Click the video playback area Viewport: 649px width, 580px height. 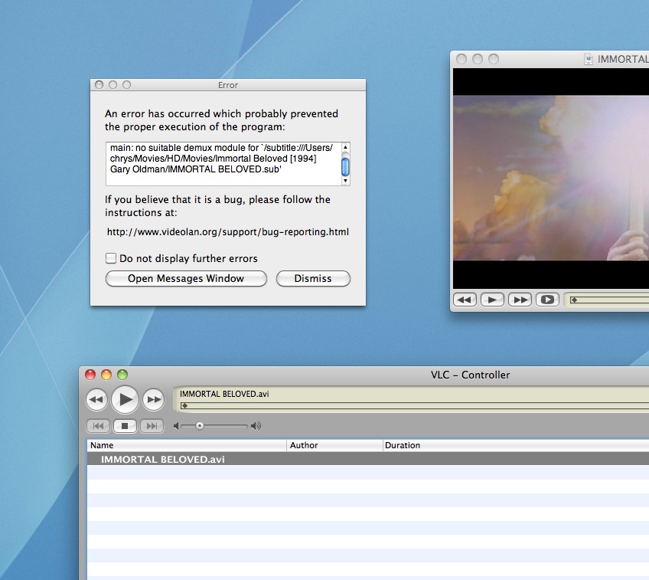coord(551,179)
